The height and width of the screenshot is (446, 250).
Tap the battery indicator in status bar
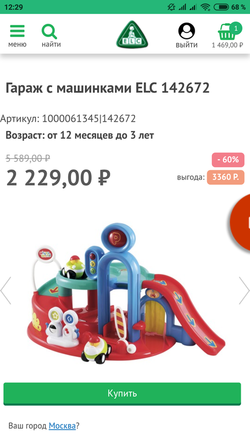(221, 7)
